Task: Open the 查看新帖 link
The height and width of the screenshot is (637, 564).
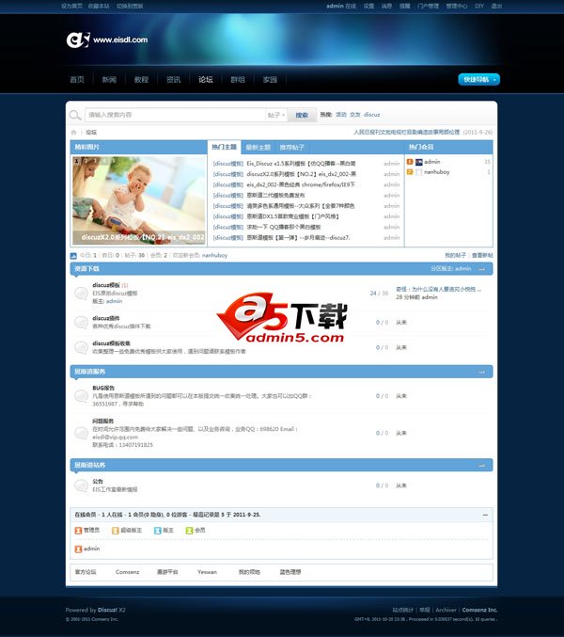Action: [482, 255]
